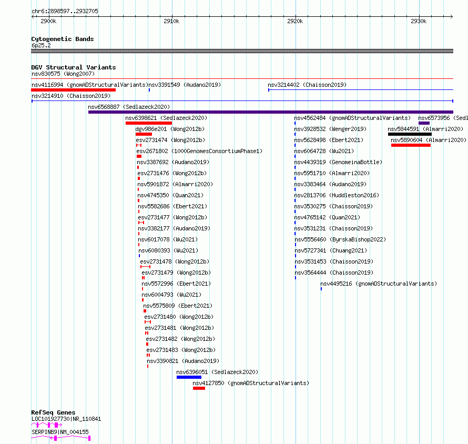
Task: Select nsv5628498 (Ebert2021) label
Action: tap(329, 140)
